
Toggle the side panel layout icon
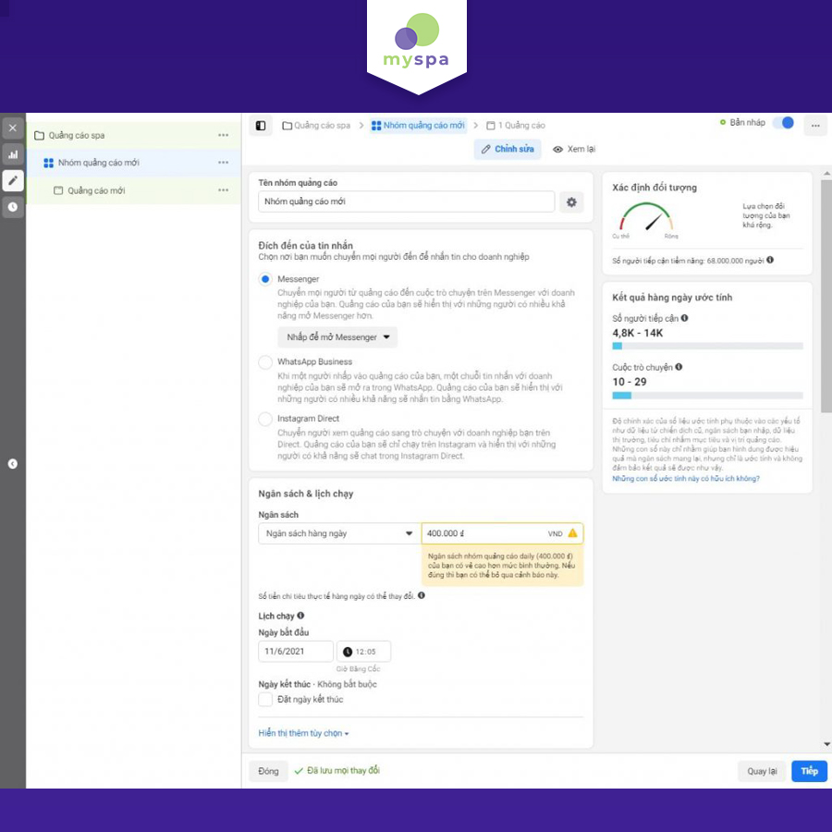coord(261,126)
